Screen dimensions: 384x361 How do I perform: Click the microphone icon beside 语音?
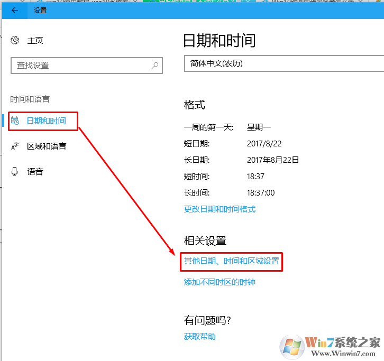(x=15, y=172)
